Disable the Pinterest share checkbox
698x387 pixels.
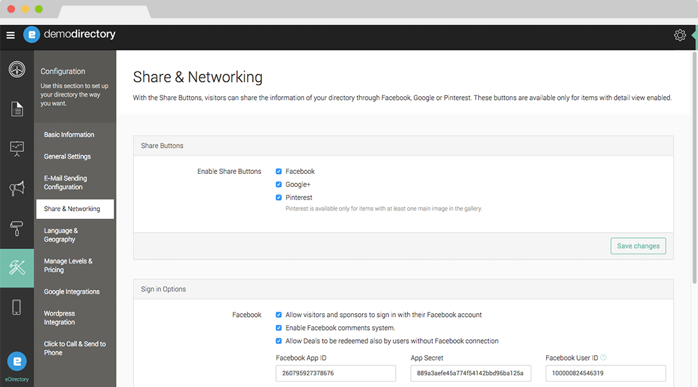point(279,197)
